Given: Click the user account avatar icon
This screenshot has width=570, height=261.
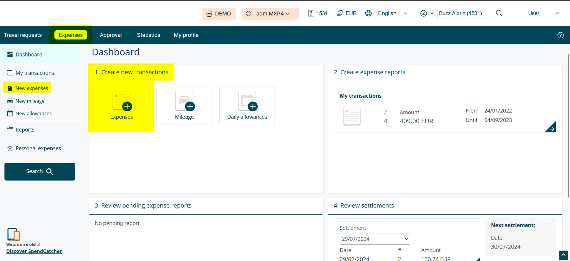Looking at the screenshot, I should [x=423, y=13].
